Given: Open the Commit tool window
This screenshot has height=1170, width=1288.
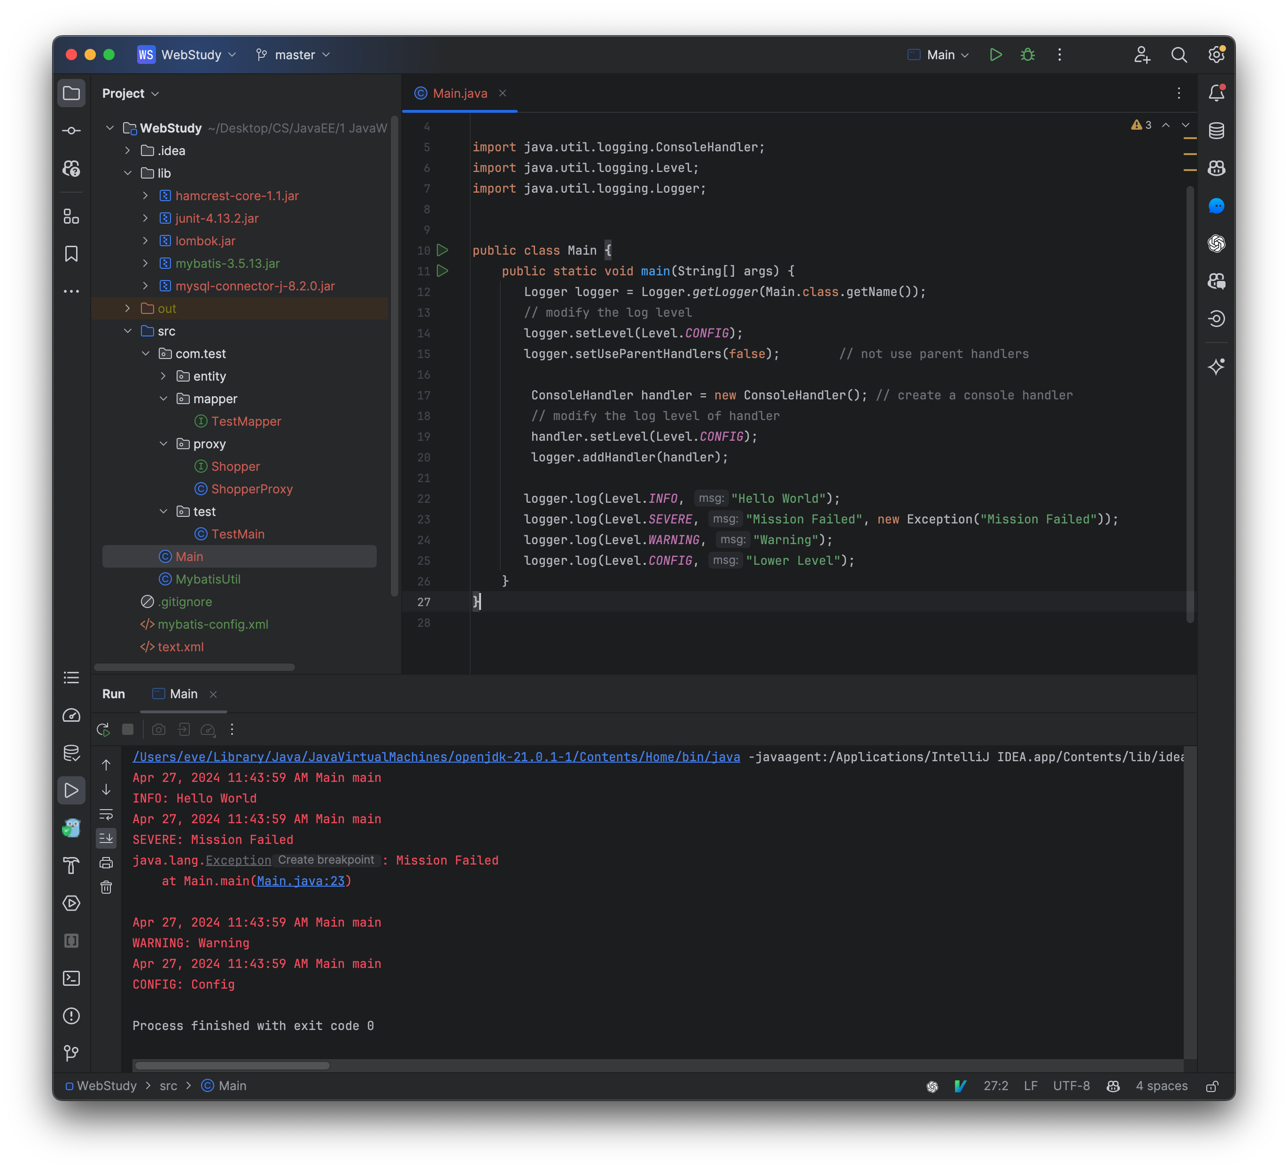Looking at the screenshot, I should (x=71, y=130).
